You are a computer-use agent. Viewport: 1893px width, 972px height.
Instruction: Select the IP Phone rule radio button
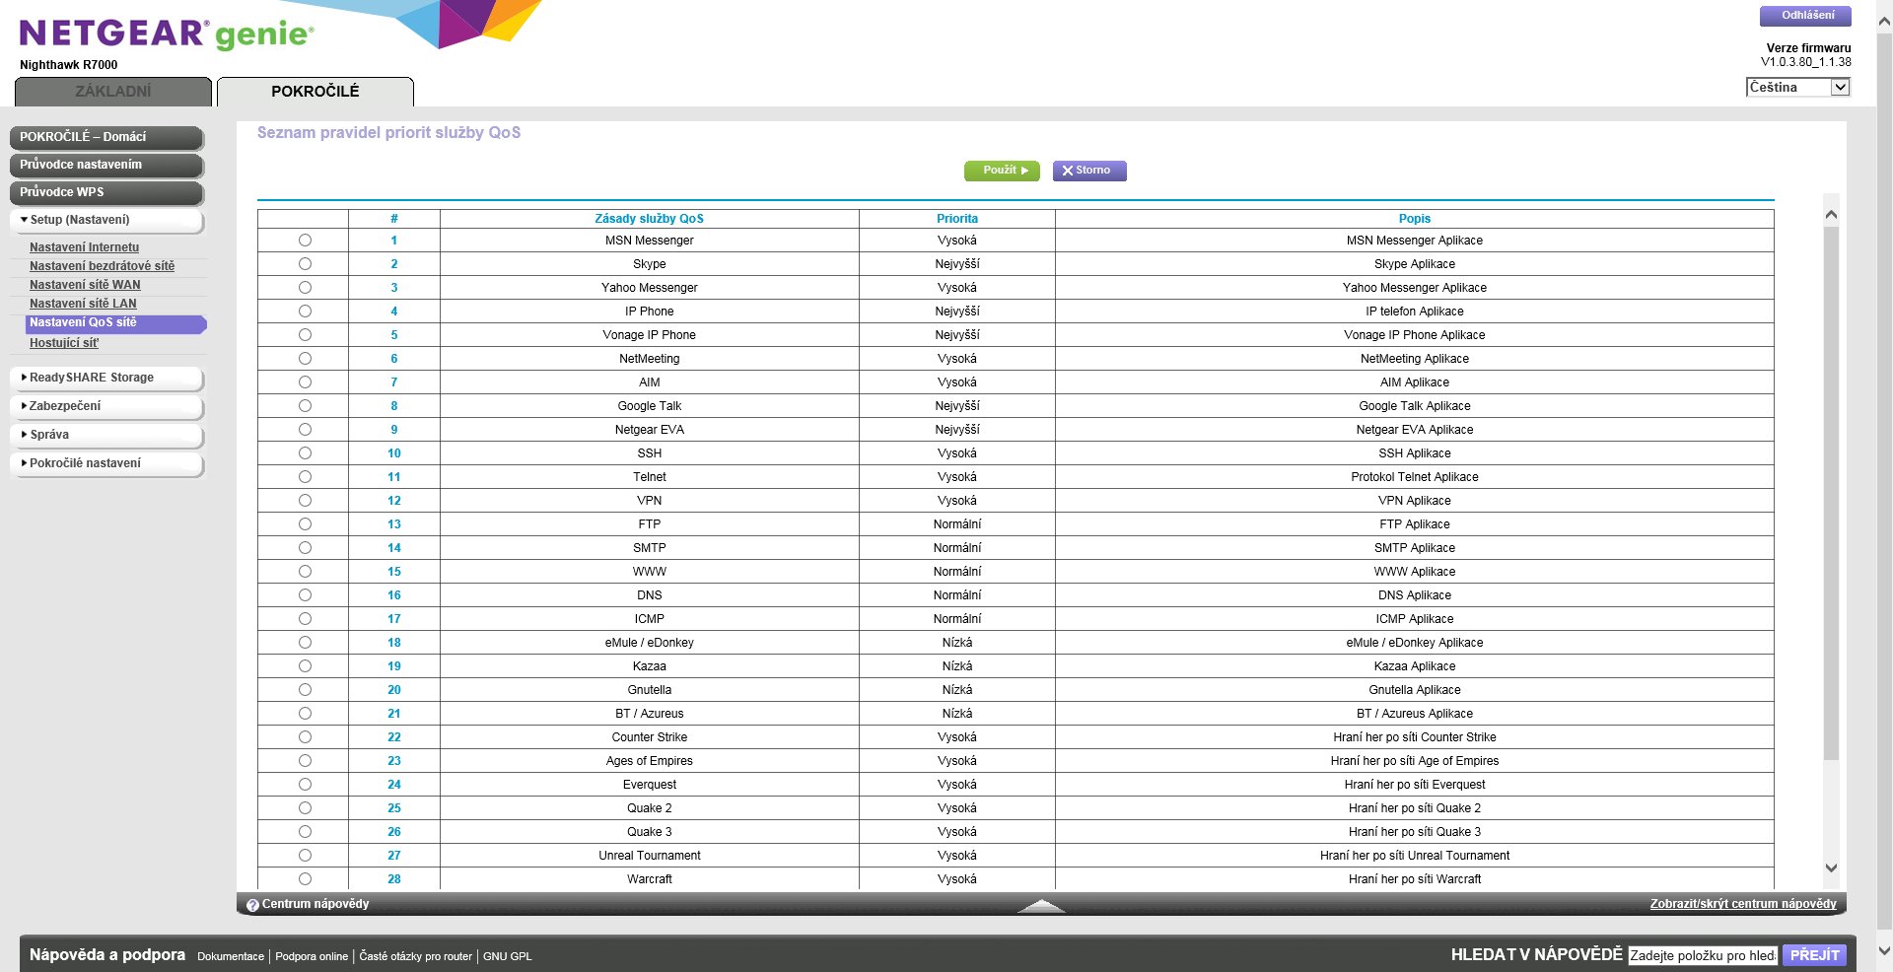pos(305,312)
